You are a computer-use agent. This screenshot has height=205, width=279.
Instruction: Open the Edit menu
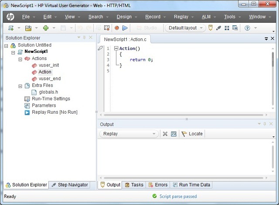click(48, 17)
